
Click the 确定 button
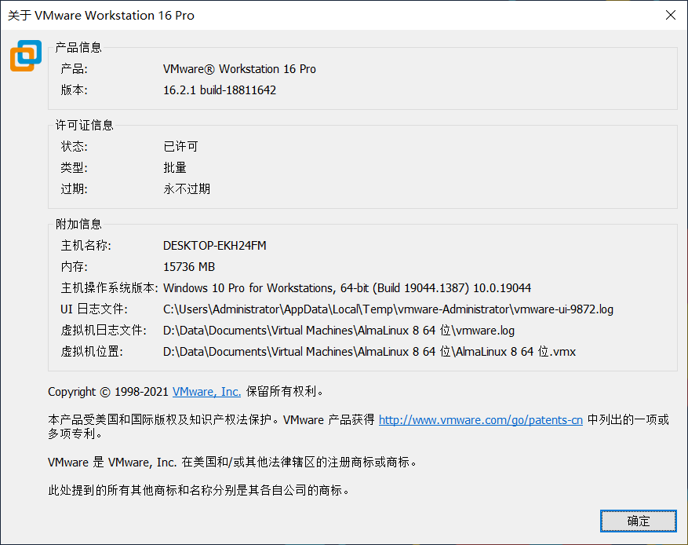click(x=638, y=521)
